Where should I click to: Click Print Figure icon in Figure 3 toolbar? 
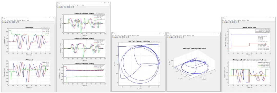coord(118,37)
